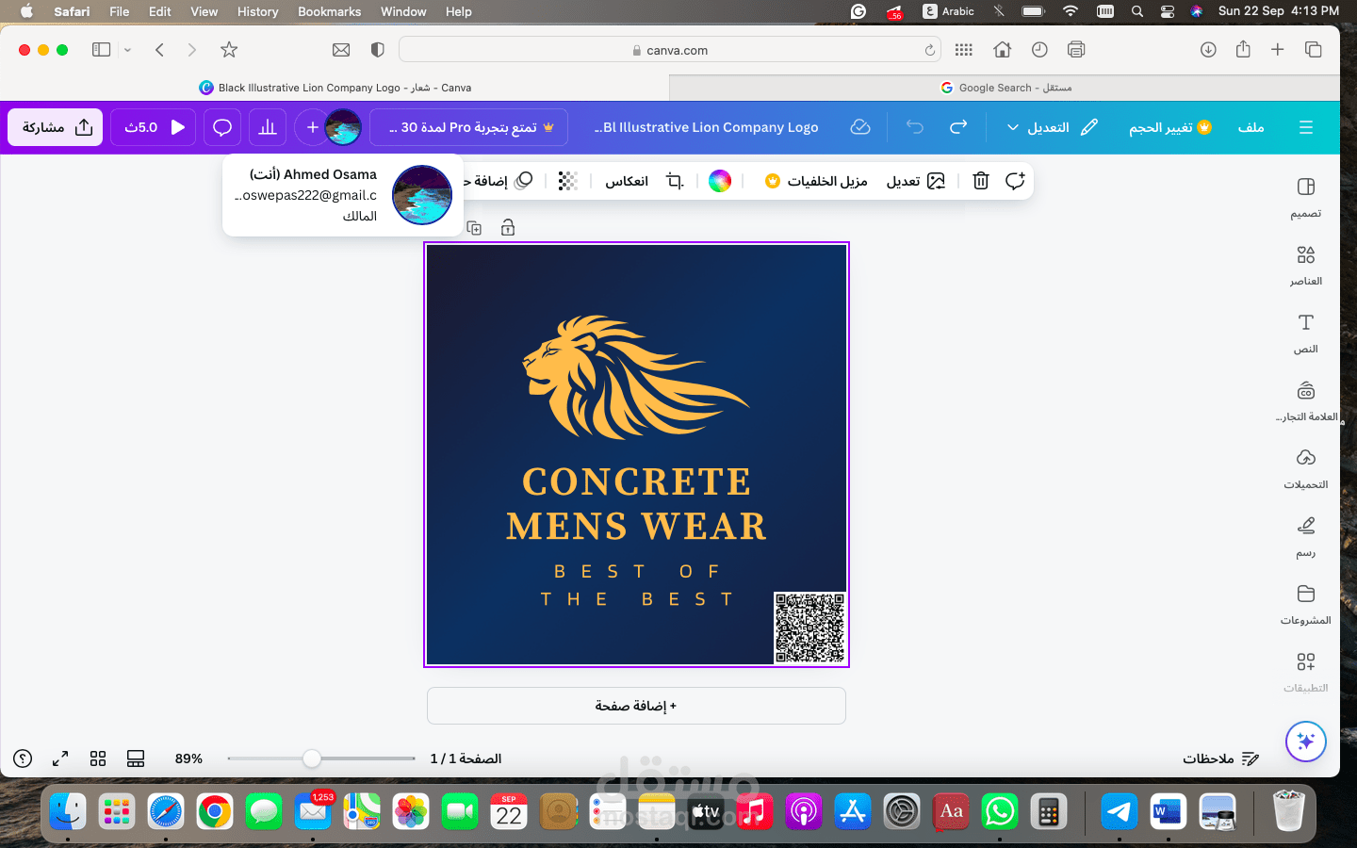
Task: Open the Design (تصميم) sidebar panel
Action: (x=1305, y=197)
